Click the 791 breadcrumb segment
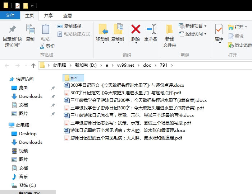Screen dimensions: 252x194 (x=164, y=65)
